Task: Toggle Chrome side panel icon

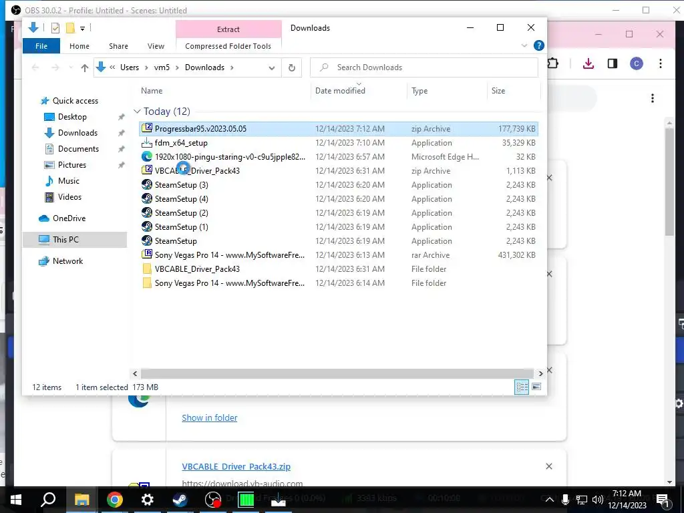Action: point(613,63)
